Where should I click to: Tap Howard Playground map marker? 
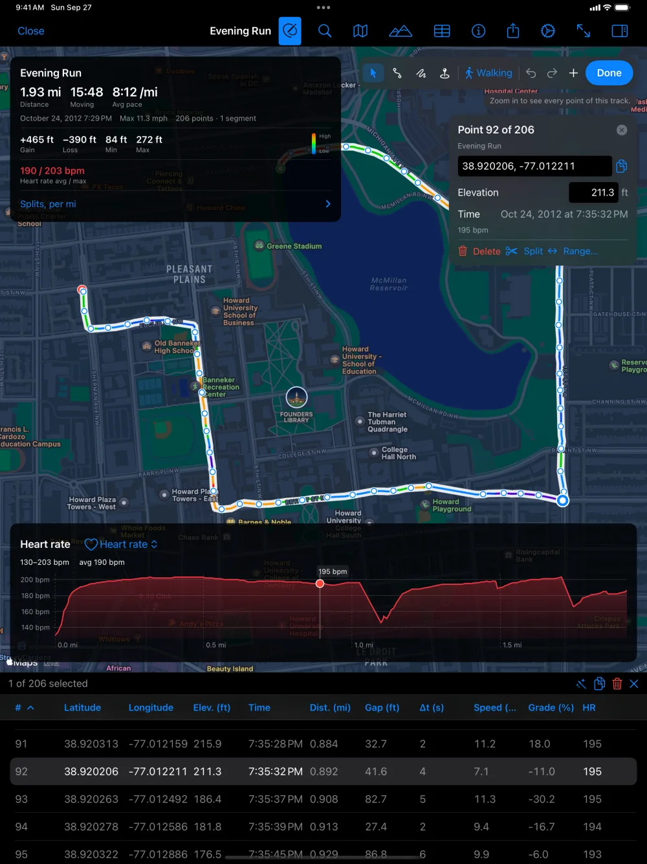(425, 505)
